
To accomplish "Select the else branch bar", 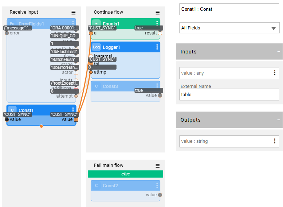I will (125, 174).
